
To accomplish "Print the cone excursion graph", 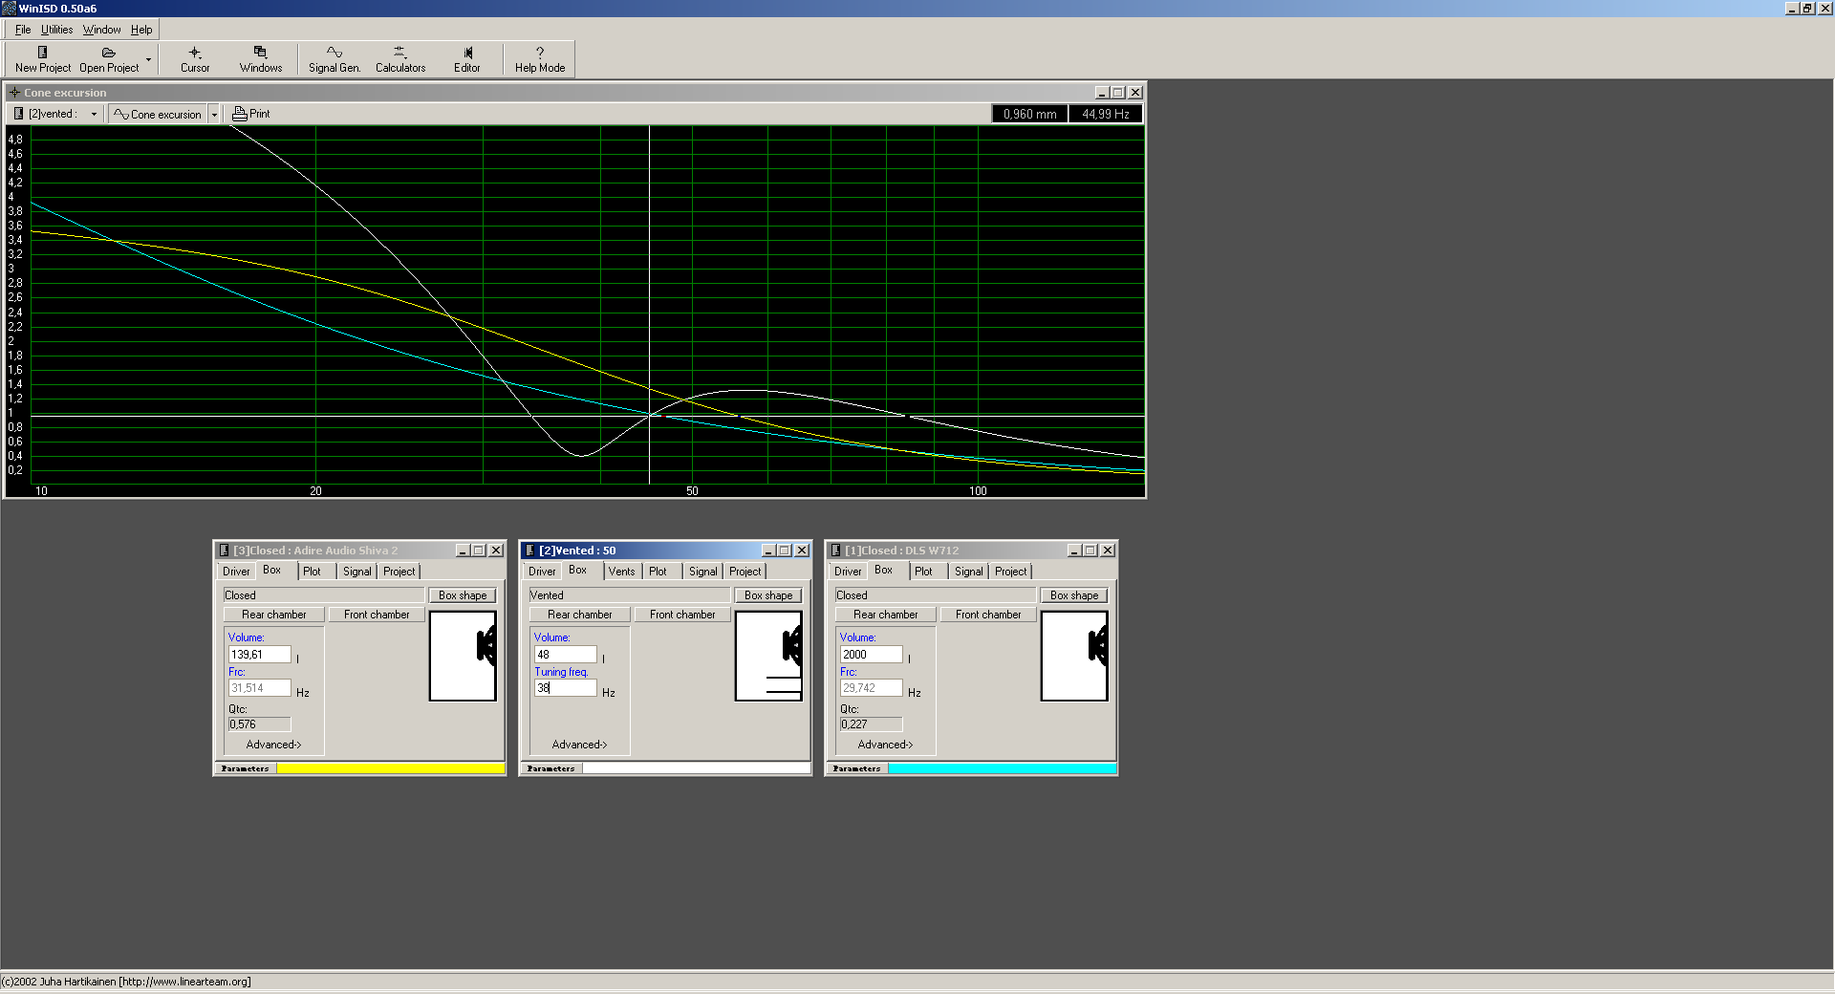I will [x=251, y=114].
